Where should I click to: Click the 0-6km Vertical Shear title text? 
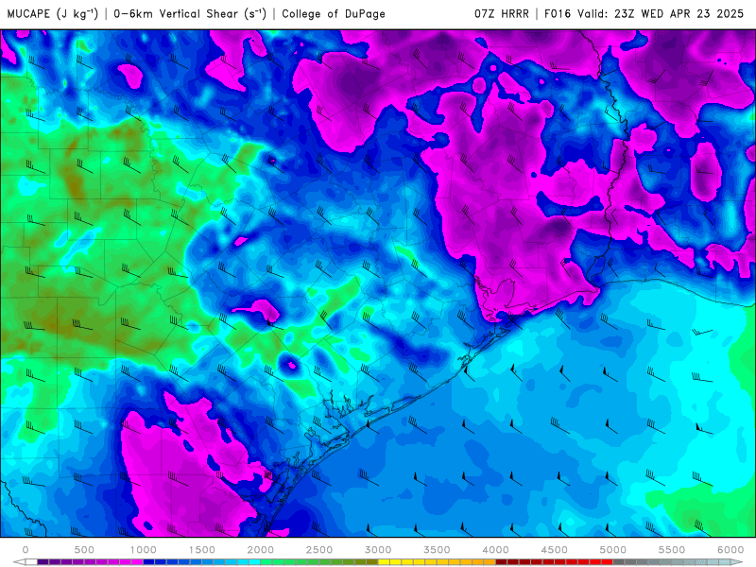pyautogui.click(x=190, y=13)
